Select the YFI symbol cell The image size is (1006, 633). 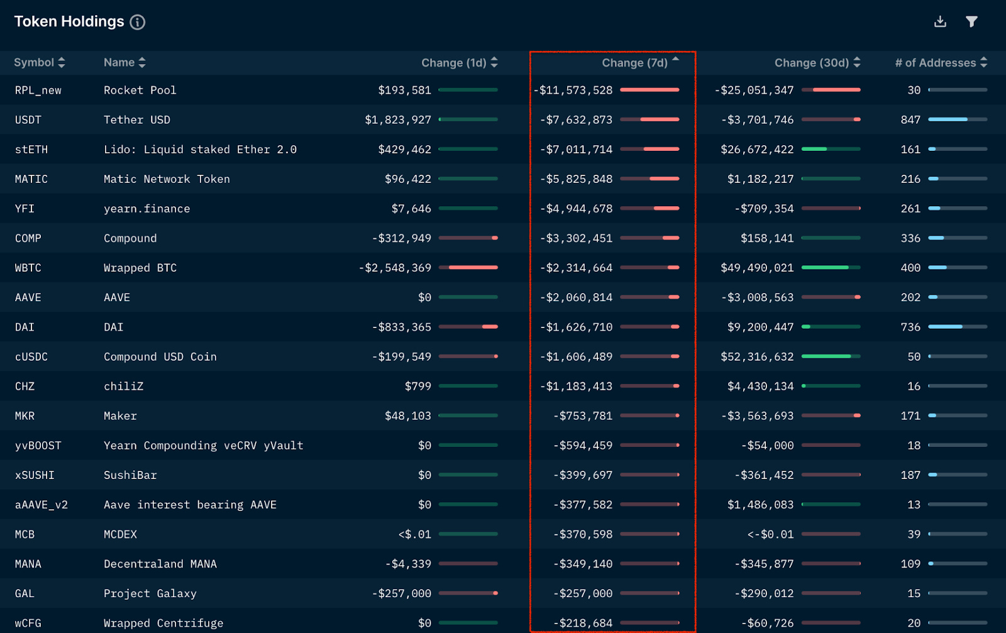(x=25, y=209)
